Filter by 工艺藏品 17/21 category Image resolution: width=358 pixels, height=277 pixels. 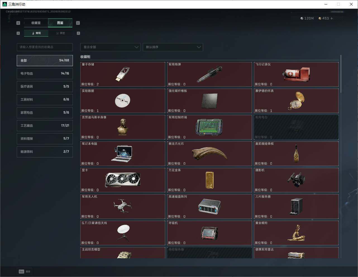(x=45, y=126)
